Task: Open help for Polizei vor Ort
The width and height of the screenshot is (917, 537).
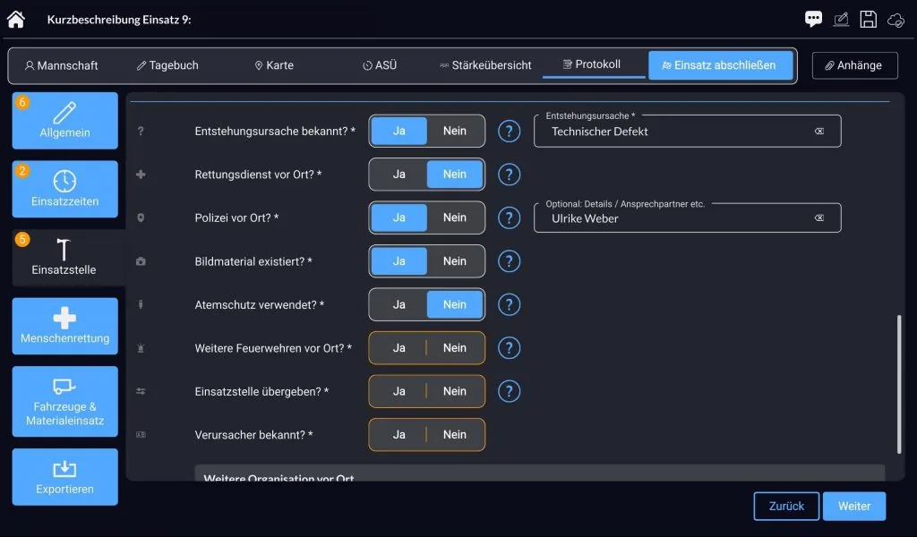Action: (x=509, y=217)
